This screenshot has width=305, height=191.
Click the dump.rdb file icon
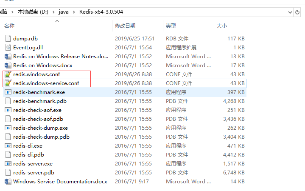pyautogui.click(x=8, y=38)
